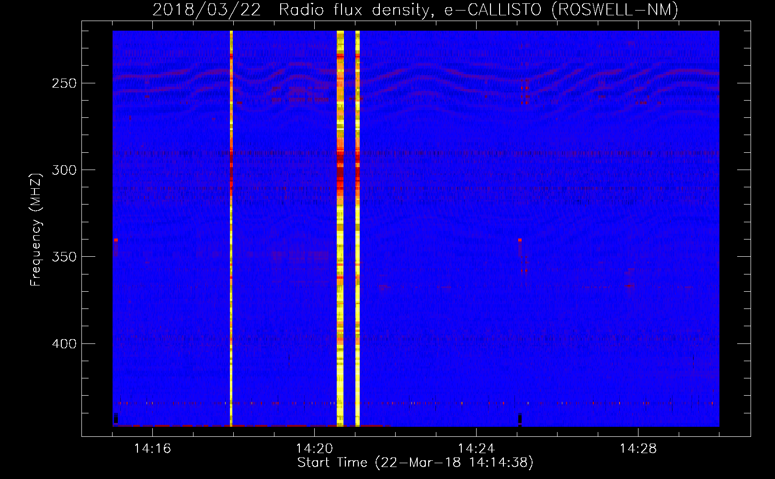Click the 14:24 time tick label
Image resolution: width=775 pixels, height=479 pixels.
pyautogui.click(x=476, y=448)
